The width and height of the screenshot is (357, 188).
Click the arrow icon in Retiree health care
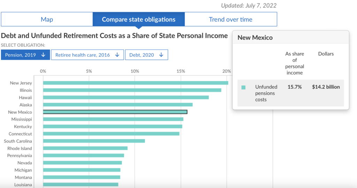pyautogui.click(x=117, y=55)
